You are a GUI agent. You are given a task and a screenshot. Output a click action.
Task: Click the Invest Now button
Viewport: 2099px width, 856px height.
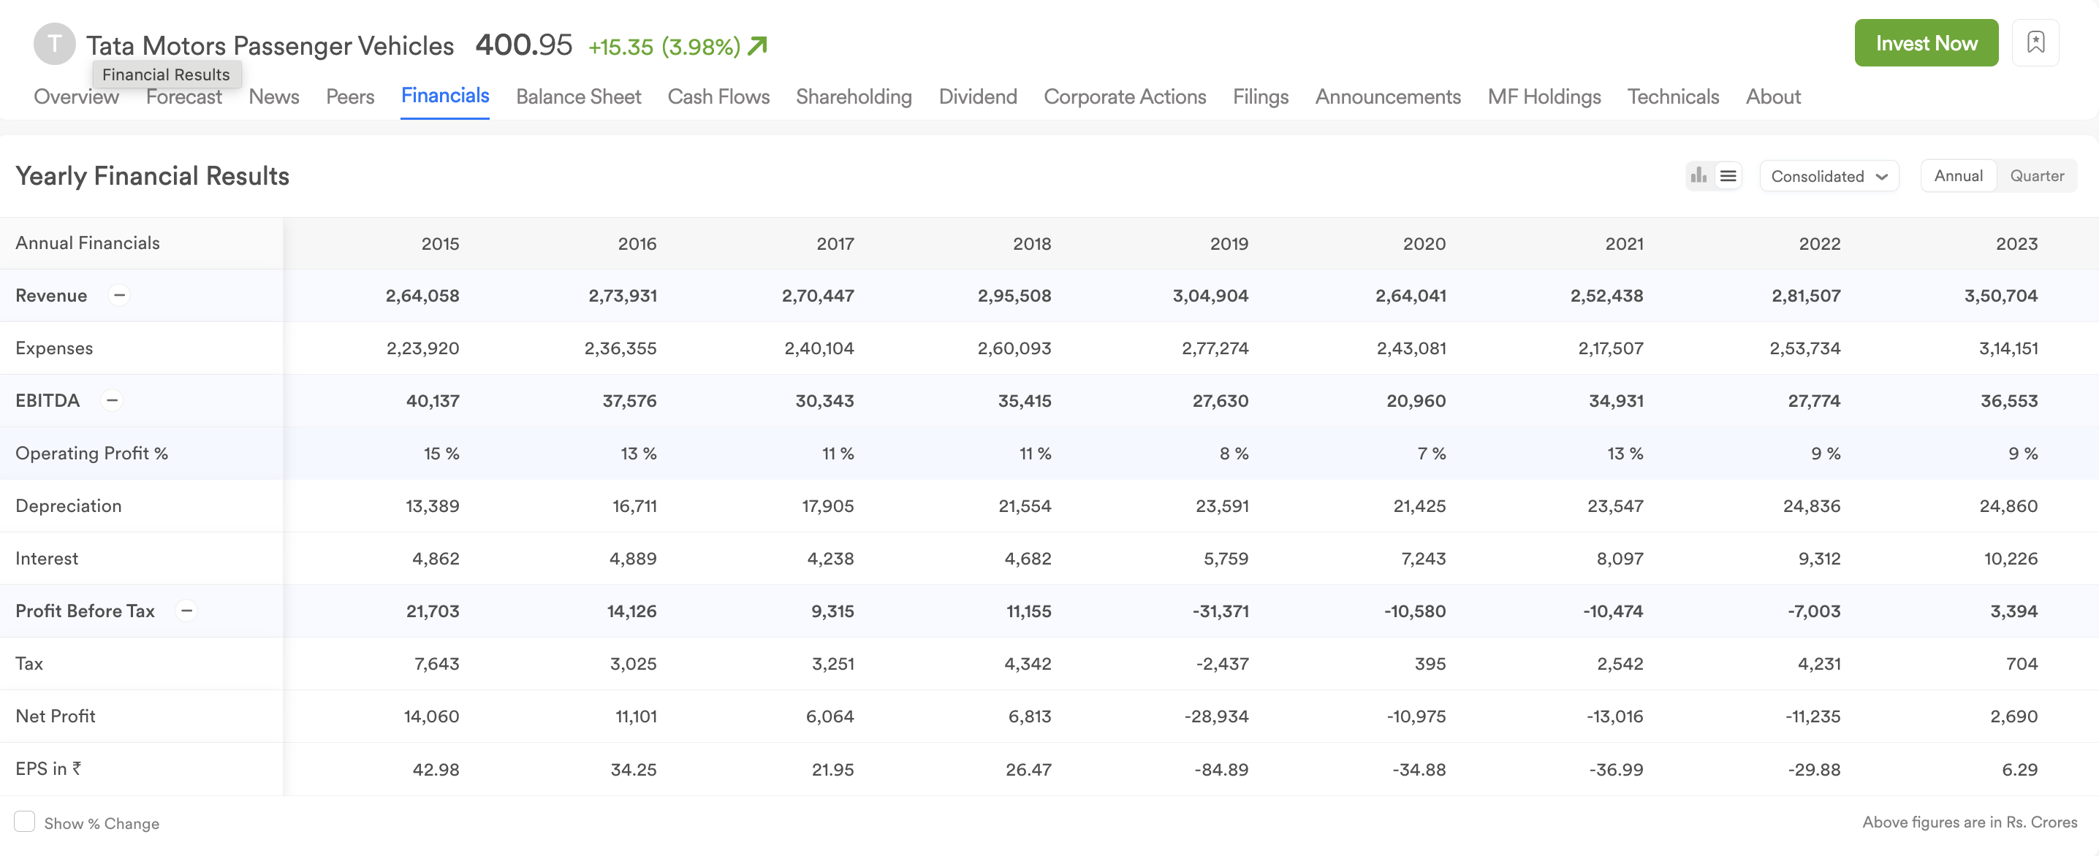(1927, 42)
